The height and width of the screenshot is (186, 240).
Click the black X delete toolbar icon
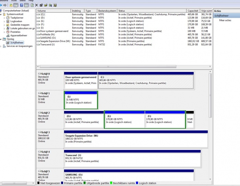[x=37, y=5]
